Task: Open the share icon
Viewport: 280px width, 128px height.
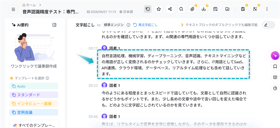Action: (170, 9)
